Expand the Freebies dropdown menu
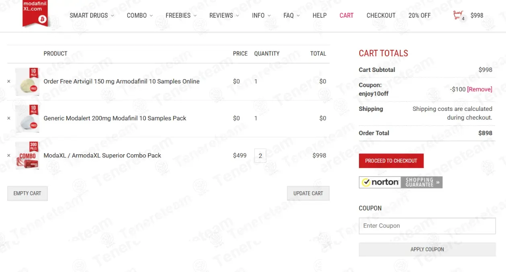This screenshot has height=272, width=506. [x=181, y=16]
